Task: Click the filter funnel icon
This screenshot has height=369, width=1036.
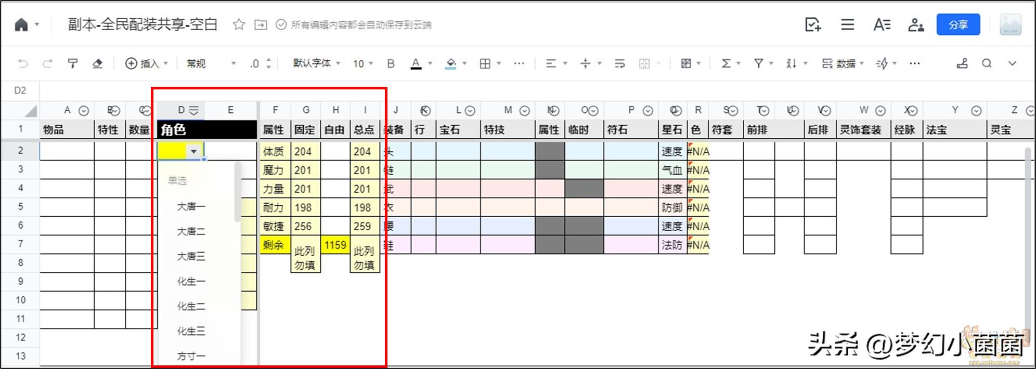Action: [x=759, y=63]
